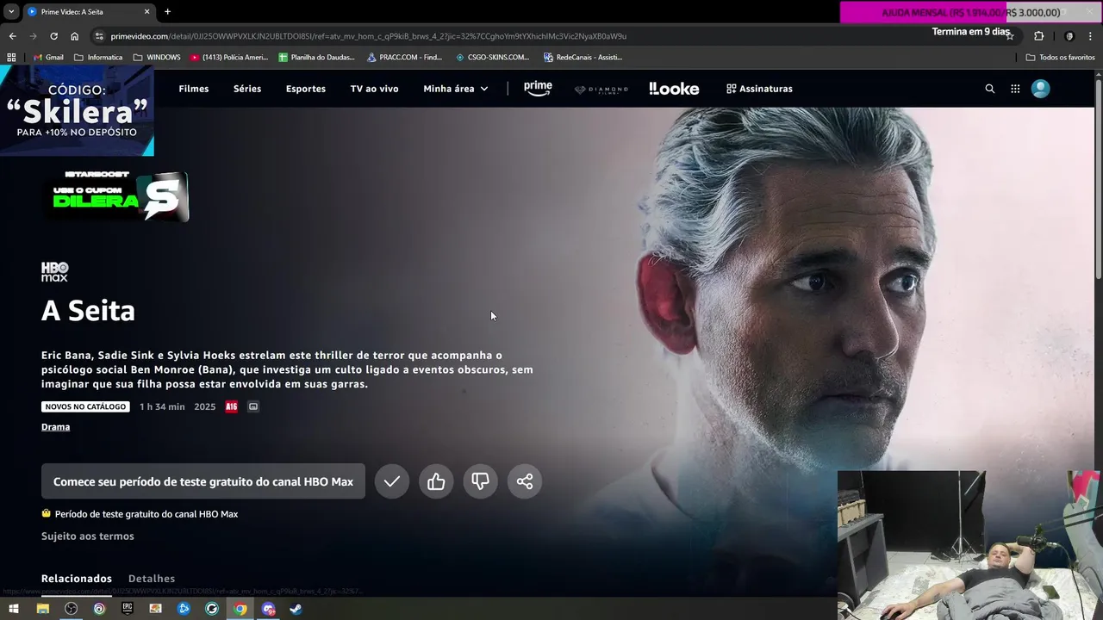Open the Windows Start menu

click(x=13, y=609)
